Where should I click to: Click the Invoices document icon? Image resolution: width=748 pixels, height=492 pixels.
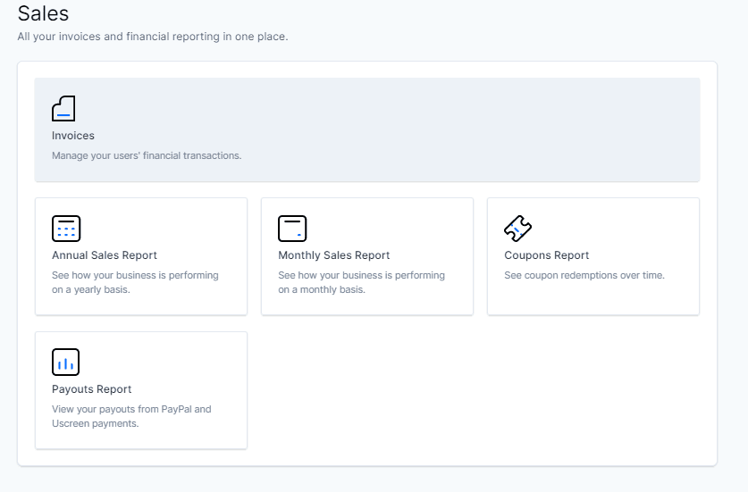pyautogui.click(x=63, y=109)
